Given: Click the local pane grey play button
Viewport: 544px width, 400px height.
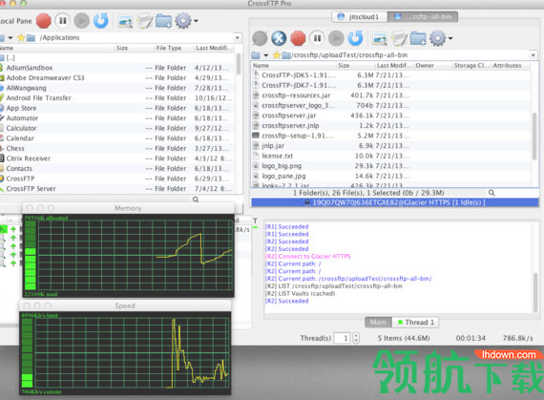Looking at the screenshot, I should point(81,21).
